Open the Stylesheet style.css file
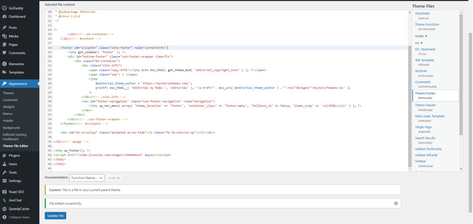Image resolution: width=473 pixels, height=224 pixels. coord(422,16)
